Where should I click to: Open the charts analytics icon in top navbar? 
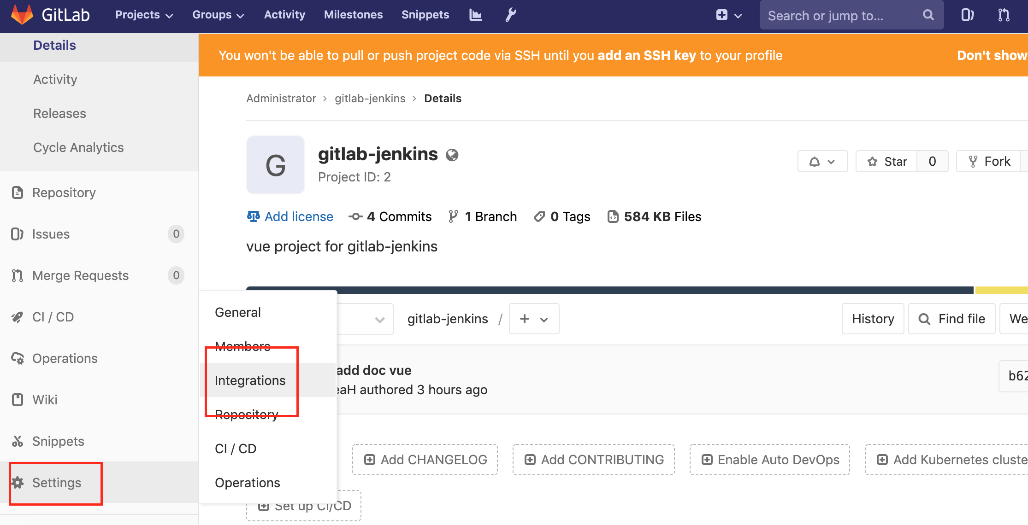pyautogui.click(x=475, y=15)
